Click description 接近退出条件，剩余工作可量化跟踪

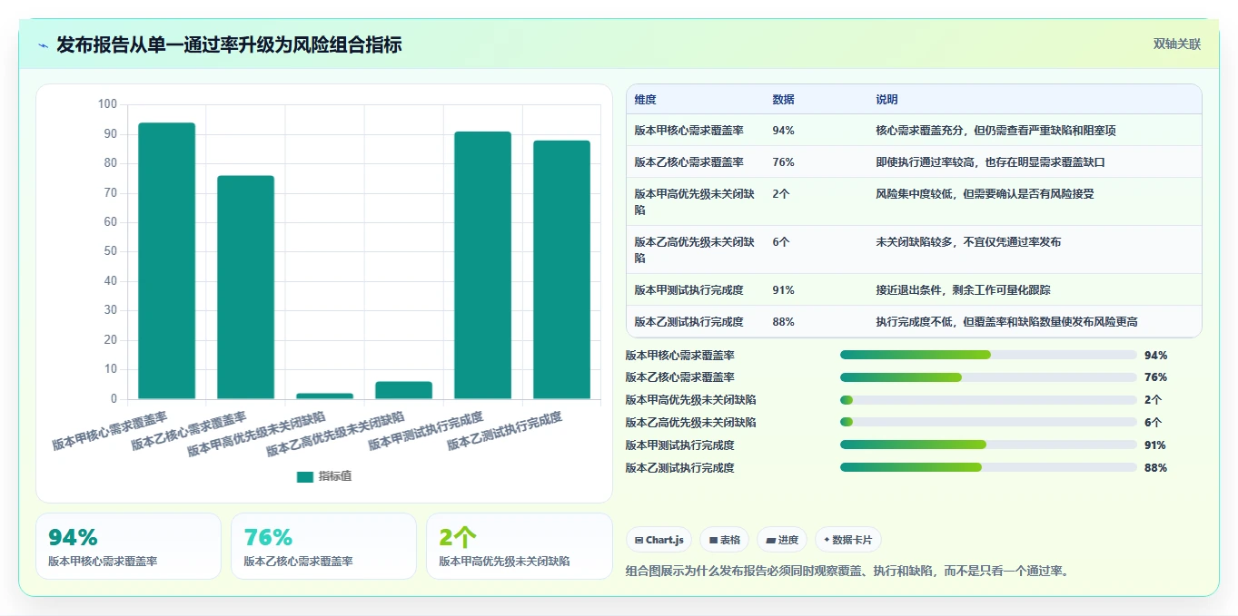tap(963, 290)
